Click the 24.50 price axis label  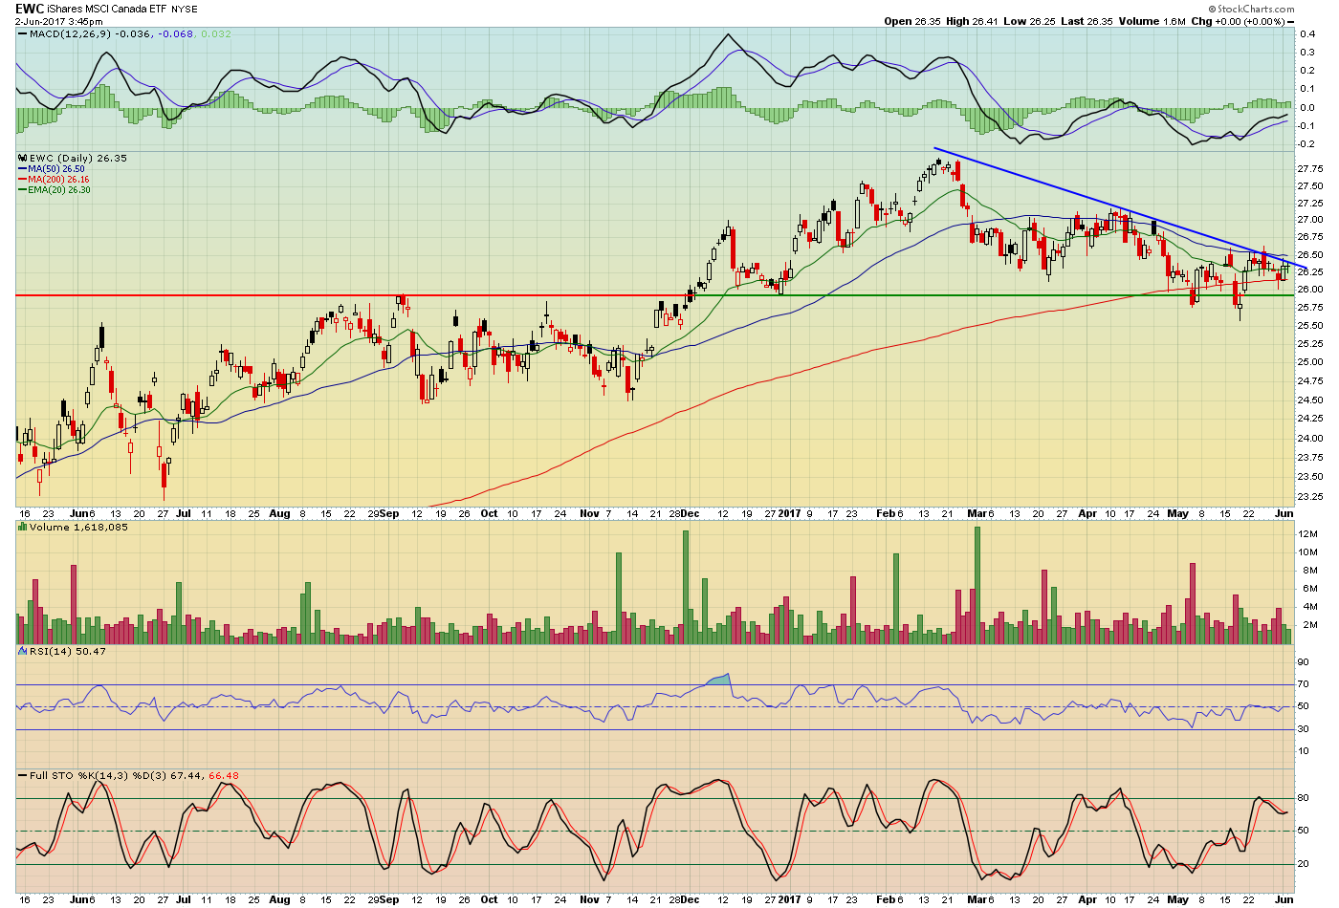(1309, 400)
